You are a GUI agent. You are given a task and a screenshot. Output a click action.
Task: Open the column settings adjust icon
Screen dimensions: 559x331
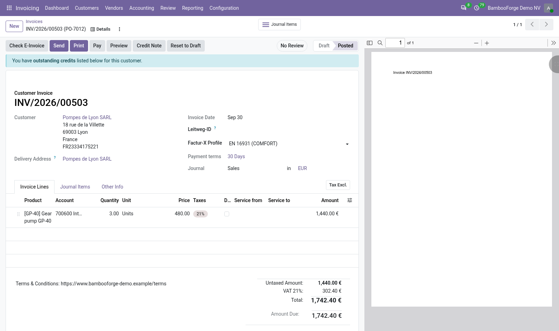pyautogui.click(x=350, y=200)
